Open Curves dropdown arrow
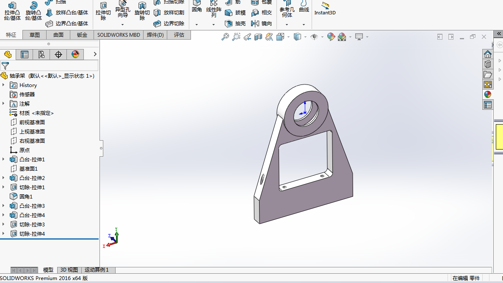This screenshot has height=283, width=503. (304, 24)
